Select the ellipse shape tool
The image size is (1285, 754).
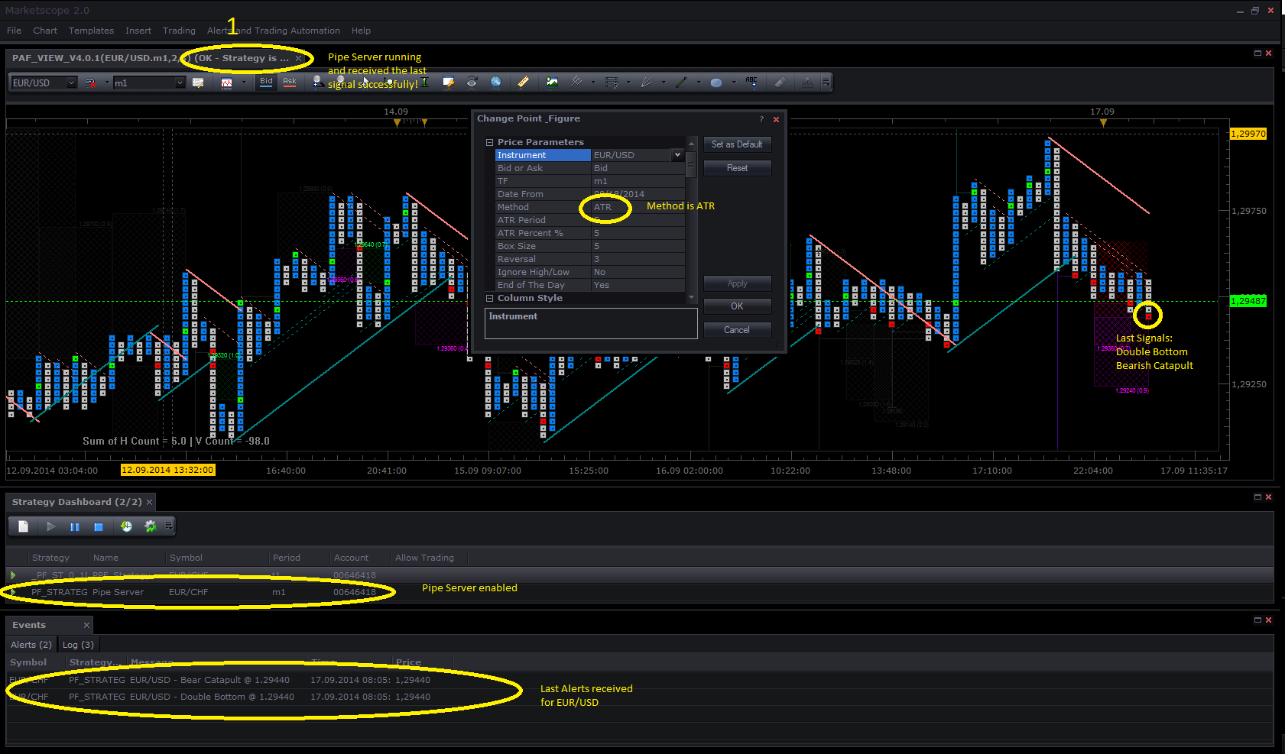716,83
